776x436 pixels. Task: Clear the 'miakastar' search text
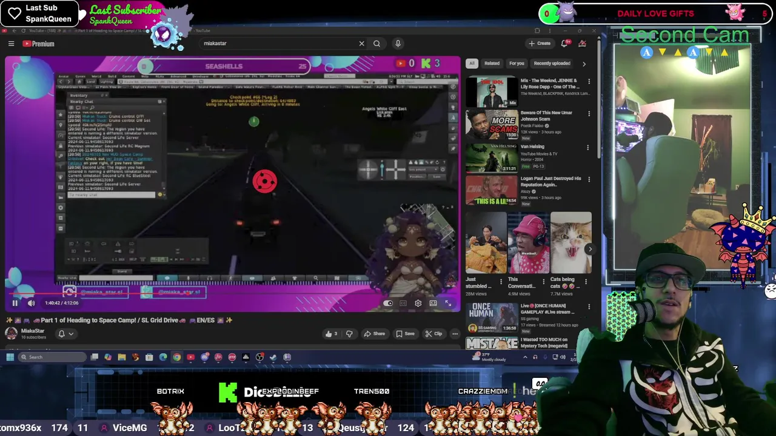tap(361, 44)
